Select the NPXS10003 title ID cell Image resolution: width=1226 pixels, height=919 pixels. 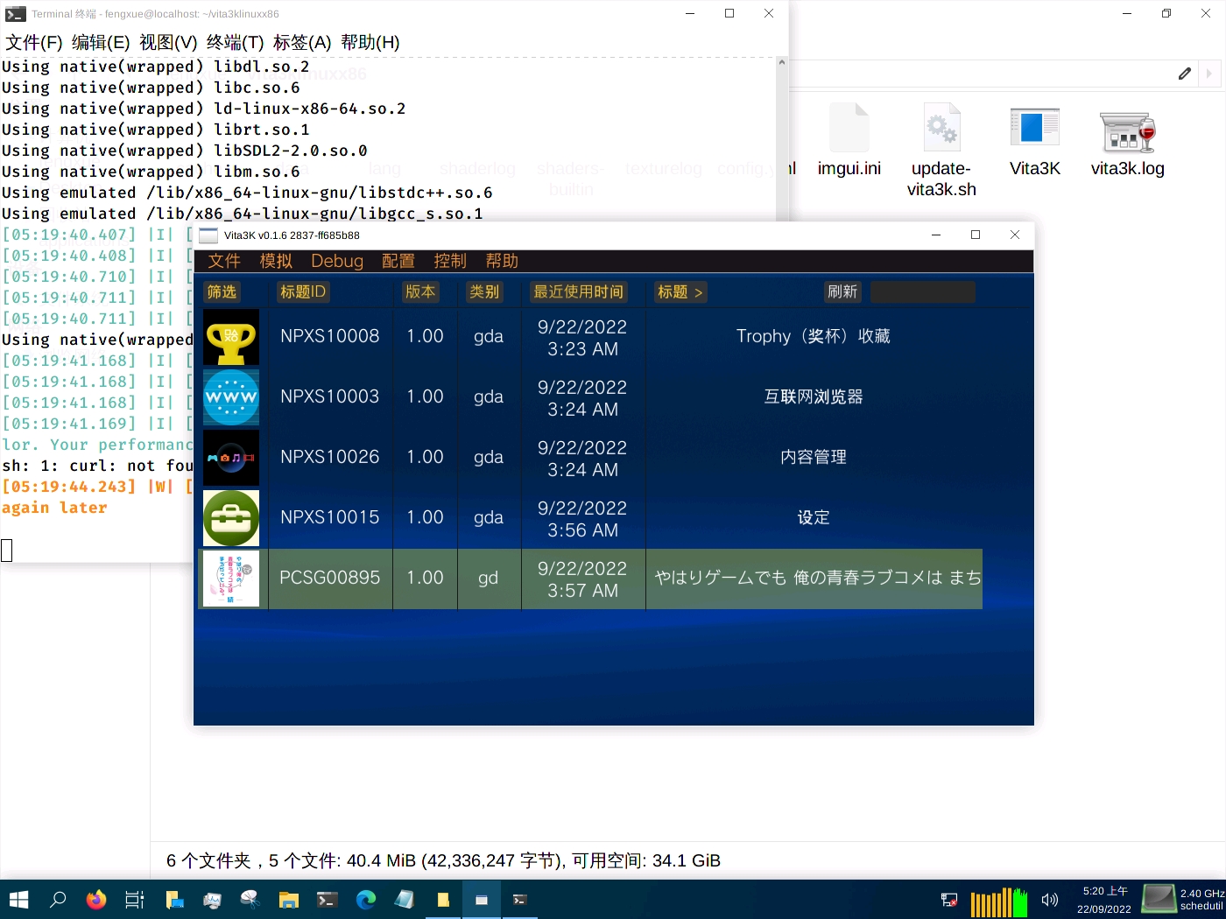(x=330, y=396)
